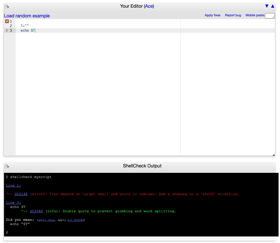Click line number 2 in the gutter
The image size is (280, 243).
(x=11, y=26)
